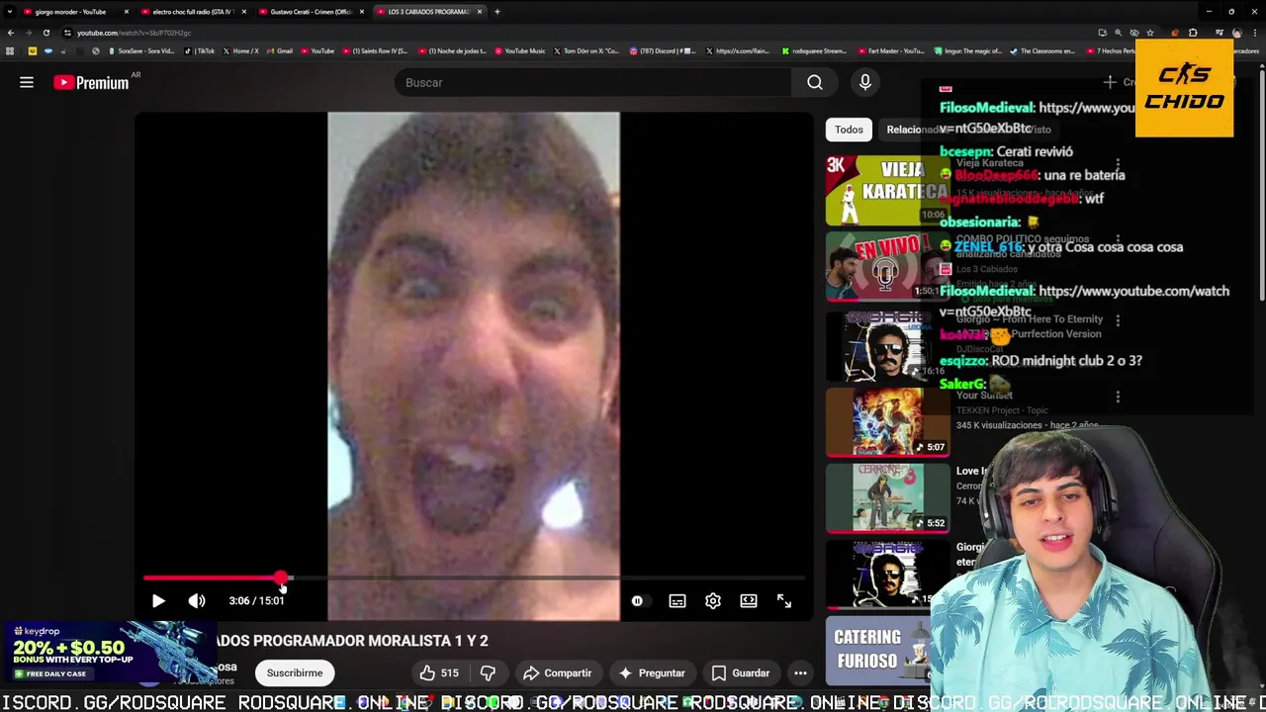The width and height of the screenshot is (1266, 712).
Task: Open Chrome three-dot menu
Action: [1255, 33]
